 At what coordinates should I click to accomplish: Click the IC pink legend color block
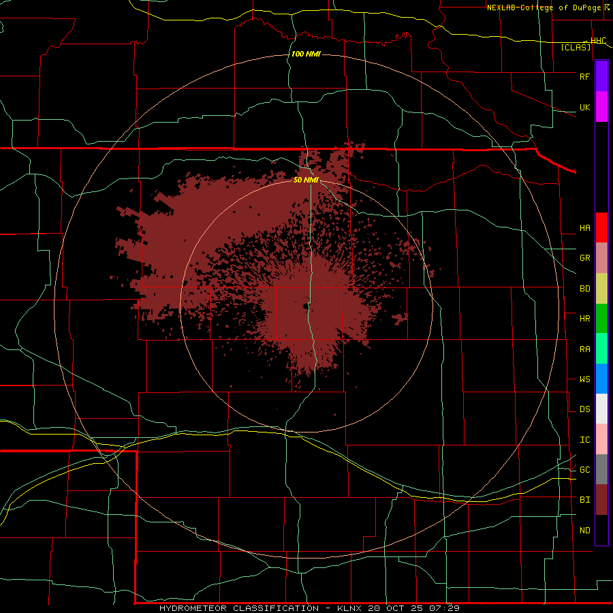[x=601, y=439]
